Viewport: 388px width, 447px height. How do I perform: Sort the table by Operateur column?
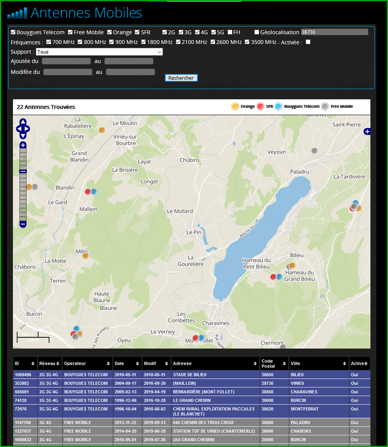coord(86,363)
